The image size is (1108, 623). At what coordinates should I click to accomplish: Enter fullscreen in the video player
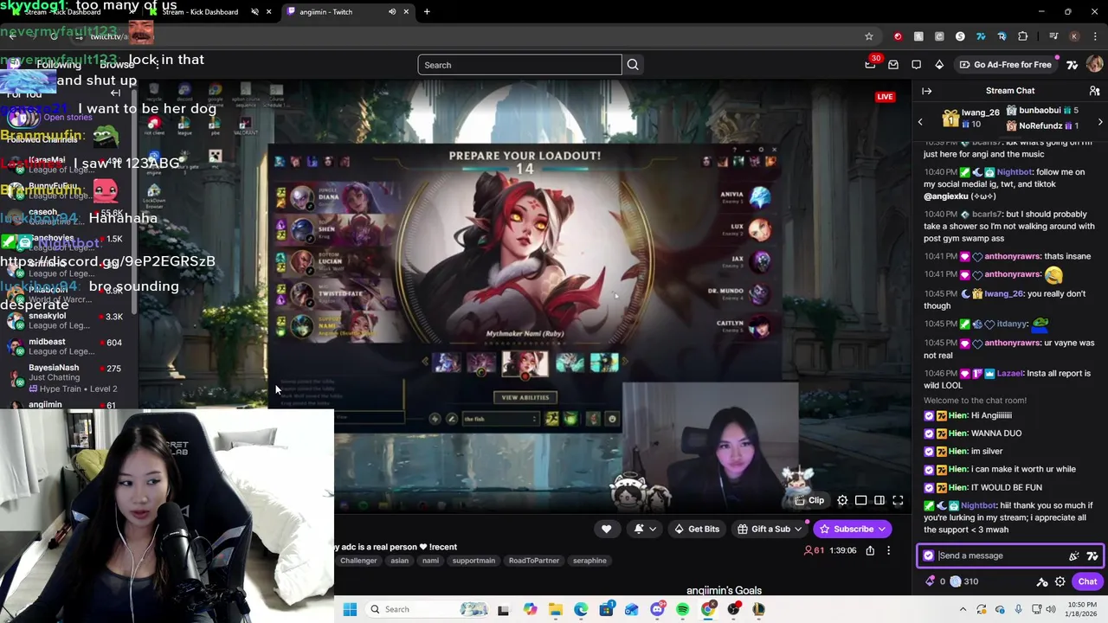898,500
